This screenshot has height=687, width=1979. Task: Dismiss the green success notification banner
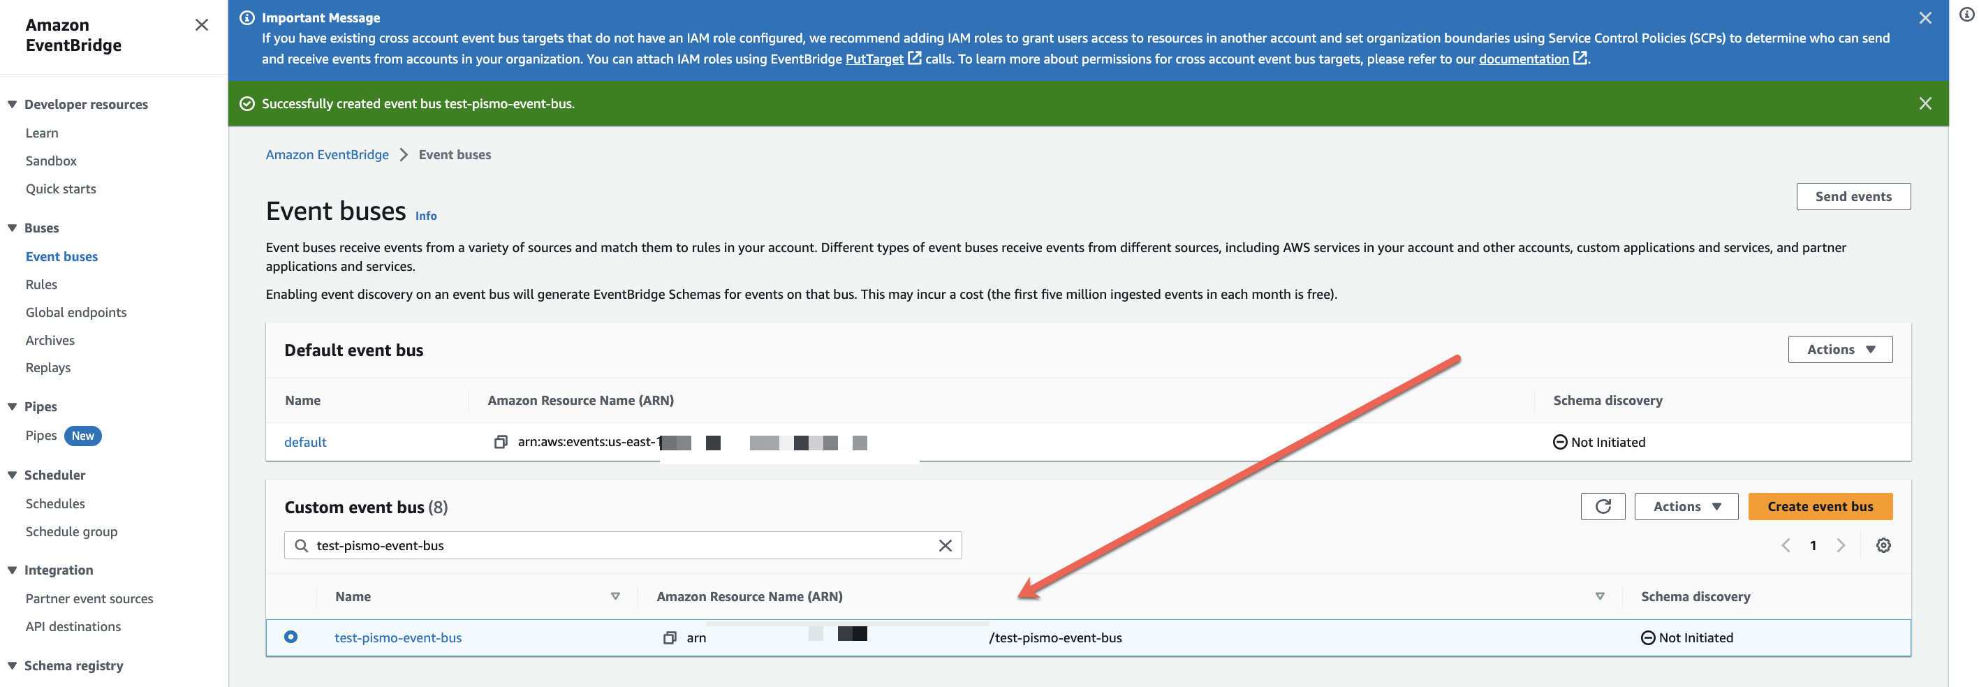click(x=1925, y=103)
